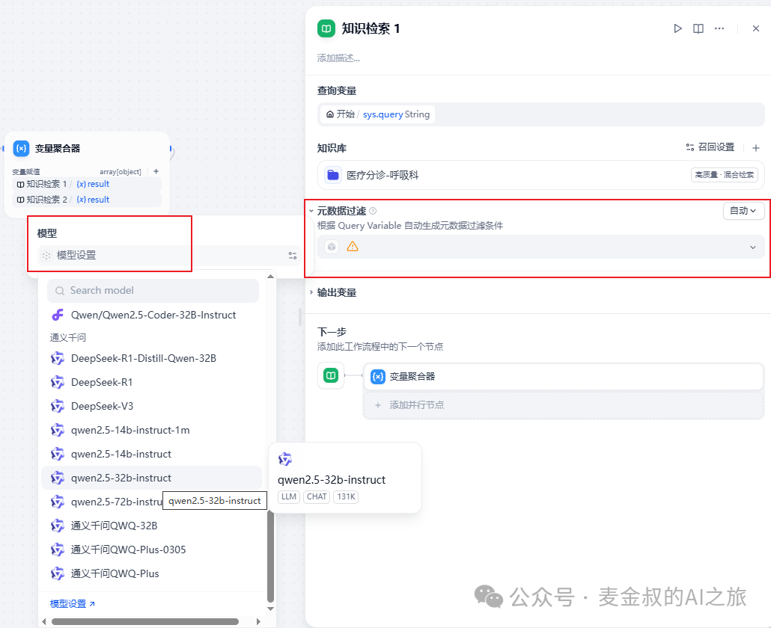This screenshot has width=771, height=628.
Task: Select qwen2.5-14b-instruct-1m model
Action: pos(151,430)
